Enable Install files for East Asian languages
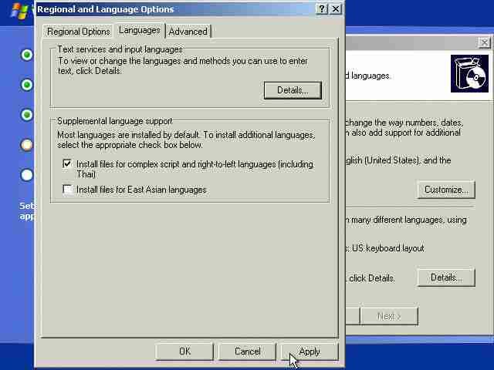This screenshot has width=494, height=370. [68, 190]
